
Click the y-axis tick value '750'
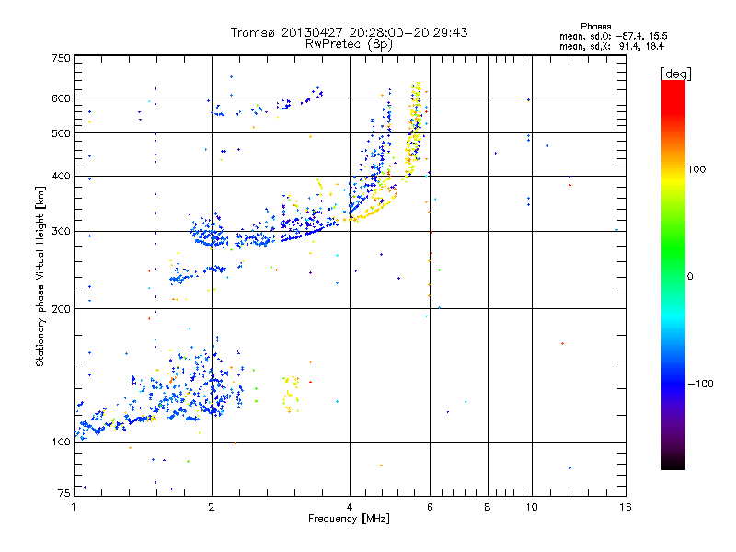tap(61, 58)
